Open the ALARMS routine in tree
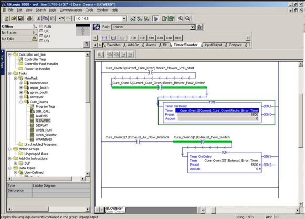305x219 pixels. tap(41, 116)
